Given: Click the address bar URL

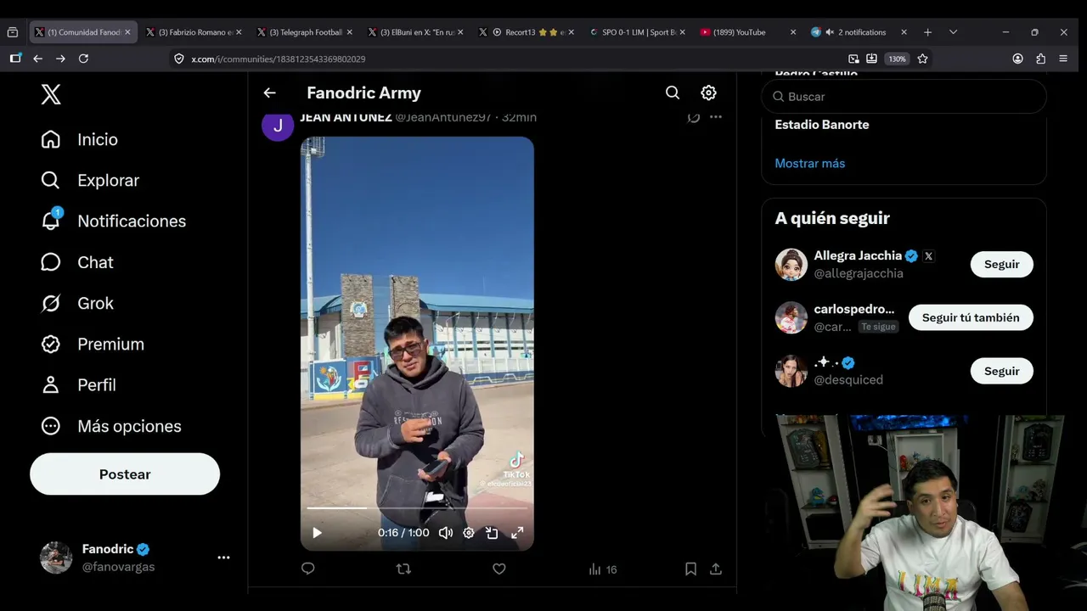Looking at the screenshot, I should (x=279, y=59).
